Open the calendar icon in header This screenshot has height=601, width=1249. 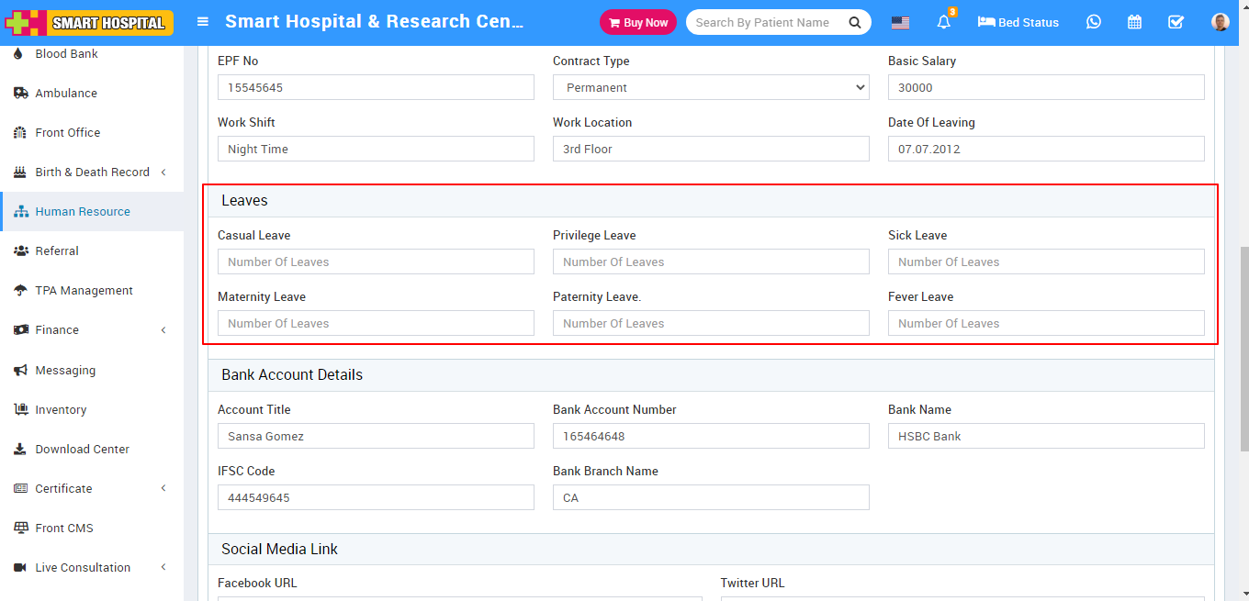pyautogui.click(x=1134, y=22)
